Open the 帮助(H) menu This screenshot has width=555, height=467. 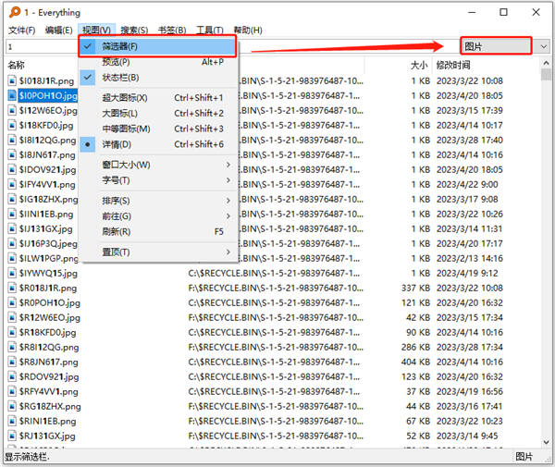tap(248, 31)
